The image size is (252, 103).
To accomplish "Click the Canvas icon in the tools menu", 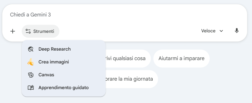I will (x=31, y=75).
